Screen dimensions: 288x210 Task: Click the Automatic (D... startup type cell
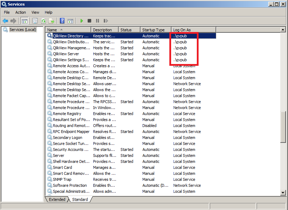click(155, 185)
